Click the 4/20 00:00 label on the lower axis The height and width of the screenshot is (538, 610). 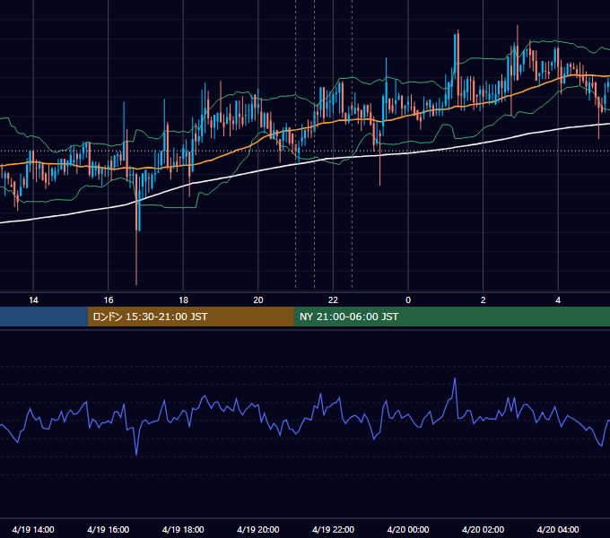pyautogui.click(x=408, y=529)
